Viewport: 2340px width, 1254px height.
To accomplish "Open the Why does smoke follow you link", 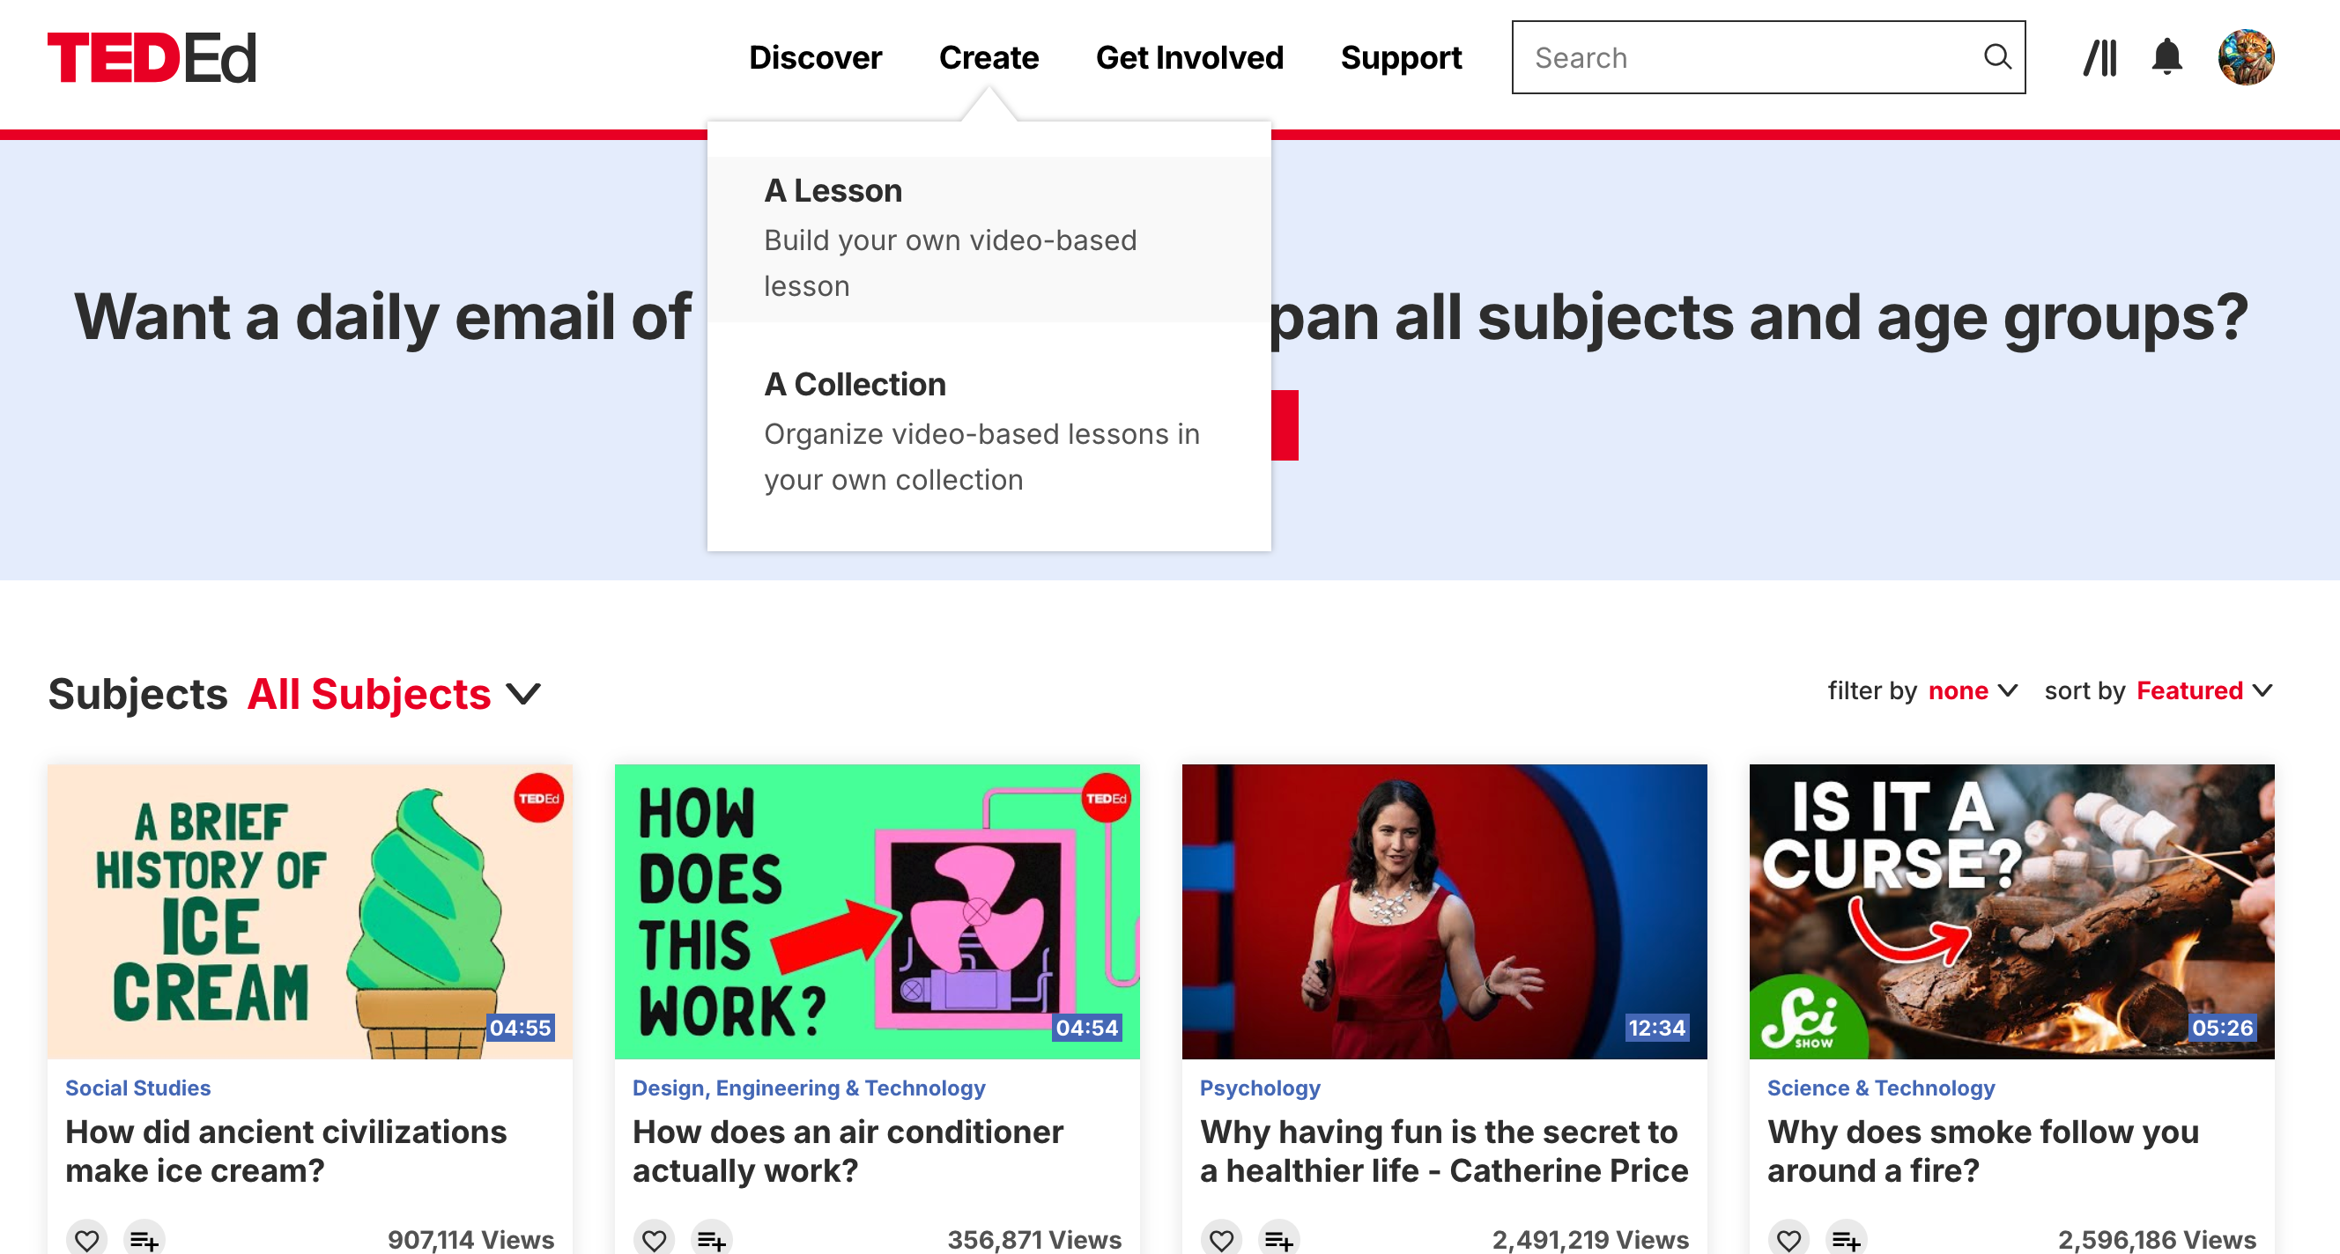I will coord(1982,1150).
